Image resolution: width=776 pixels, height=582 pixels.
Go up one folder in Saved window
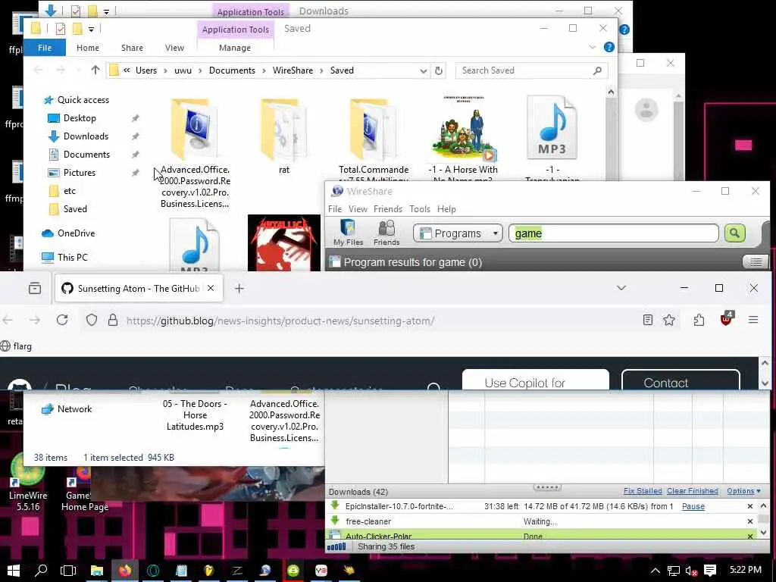(x=95, y=70)
